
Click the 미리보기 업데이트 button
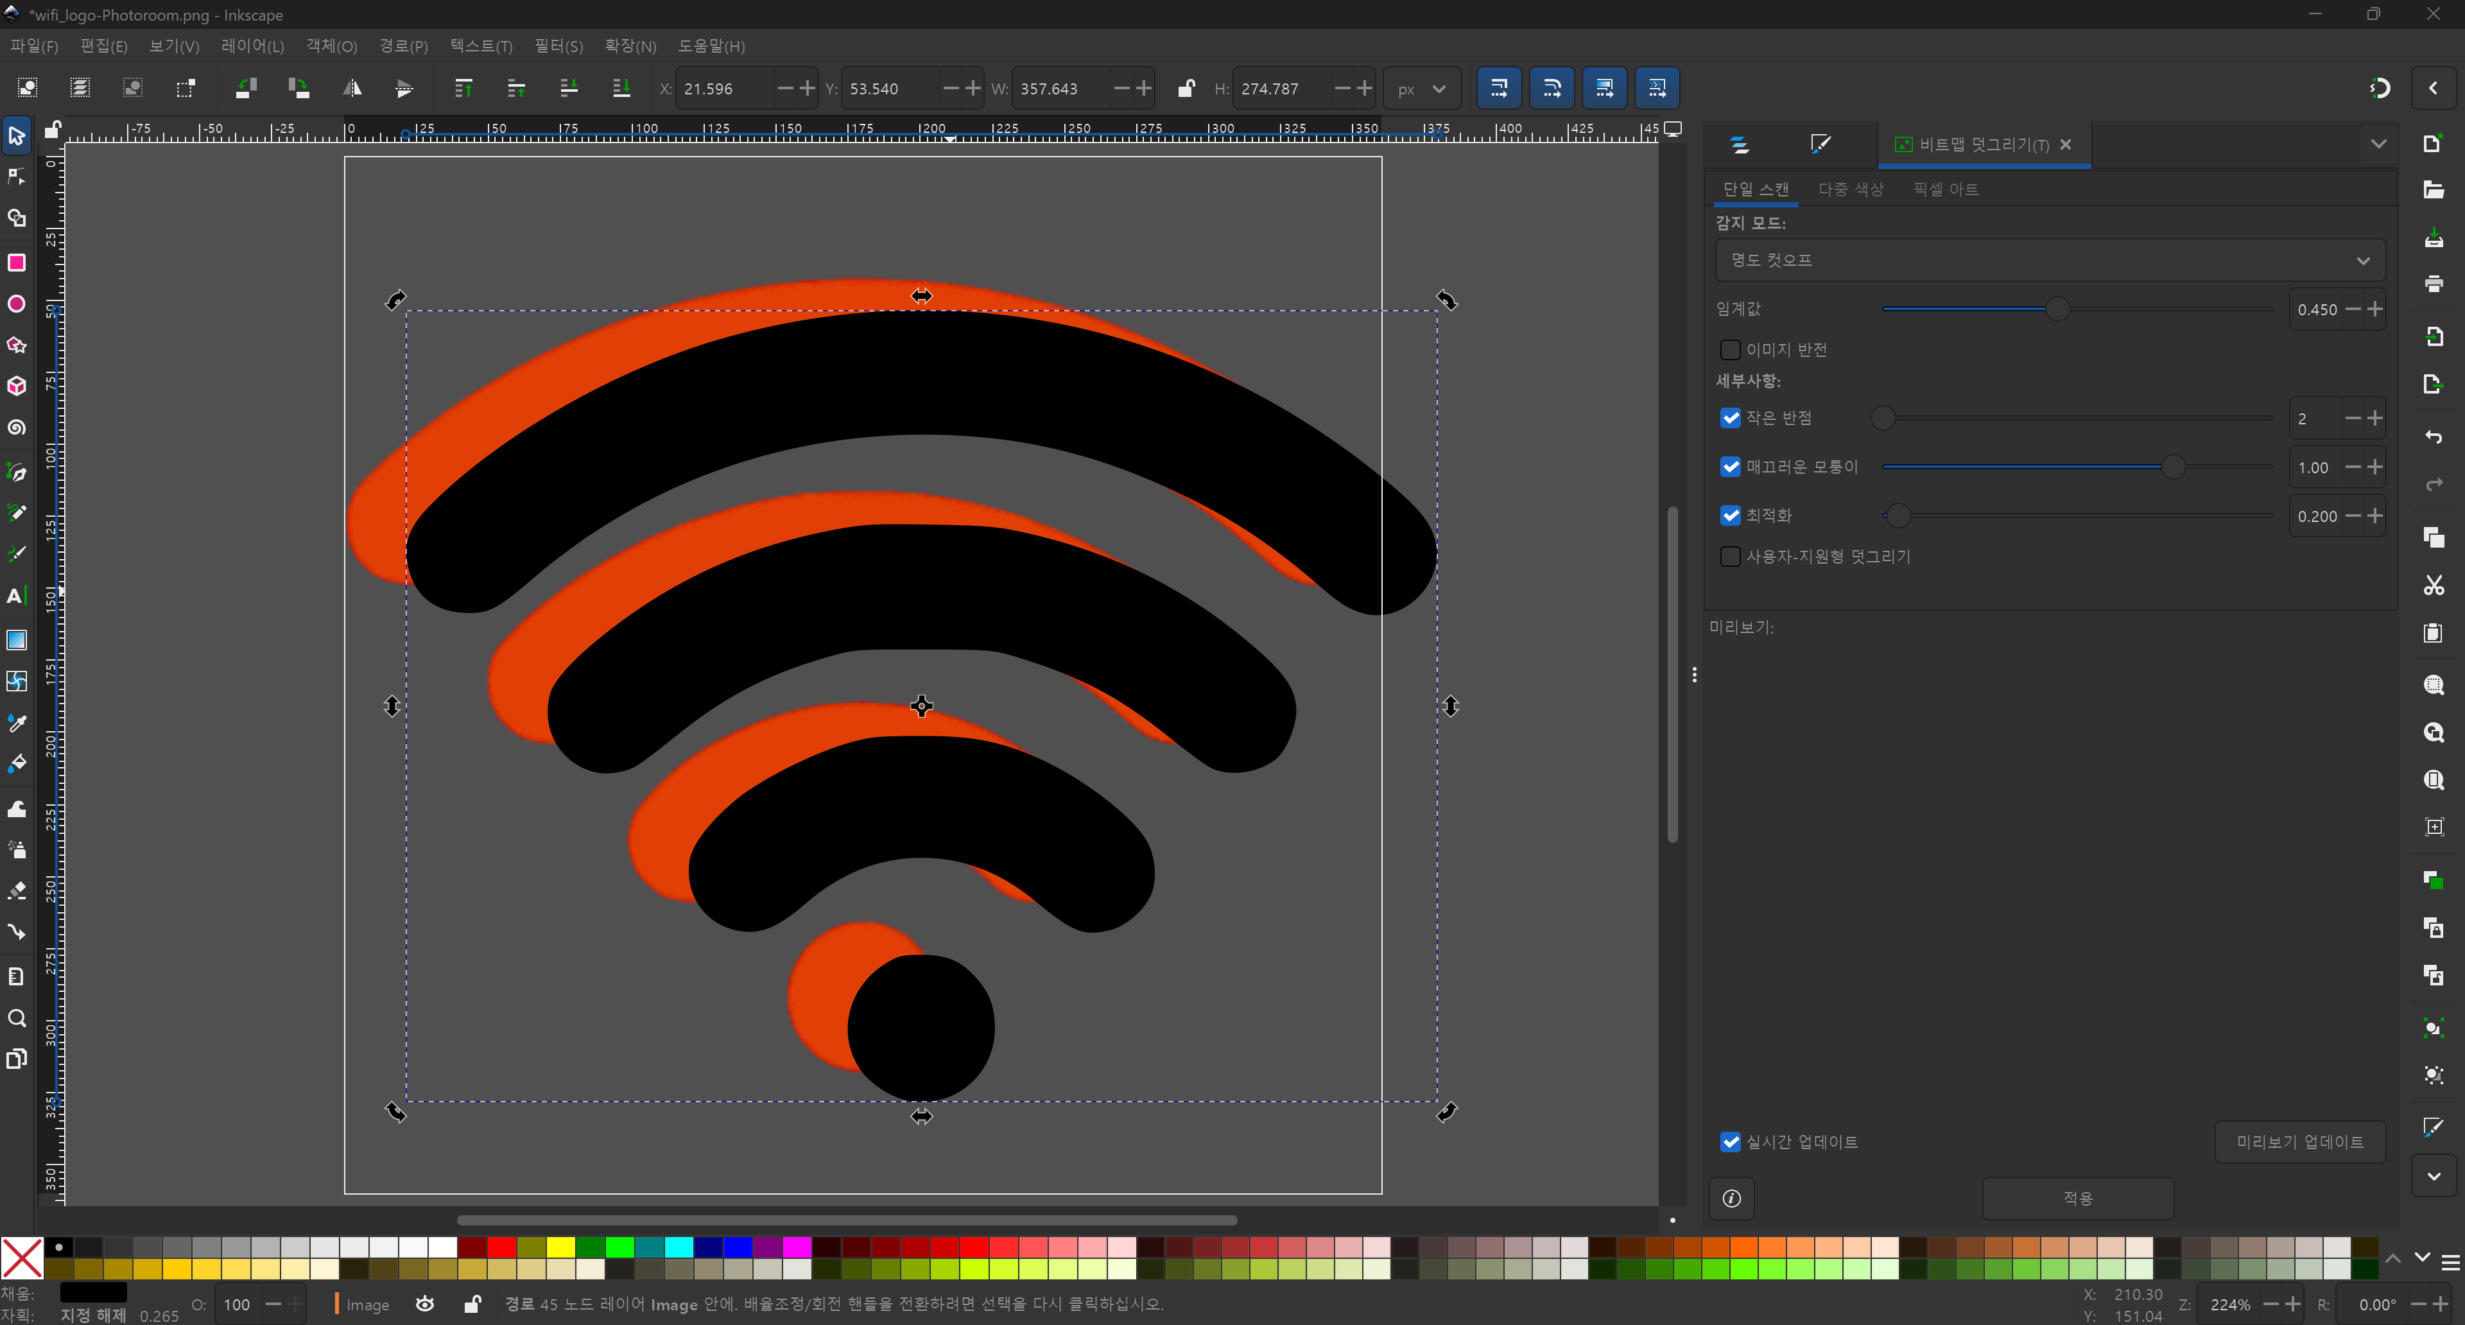(2299, 1142)
